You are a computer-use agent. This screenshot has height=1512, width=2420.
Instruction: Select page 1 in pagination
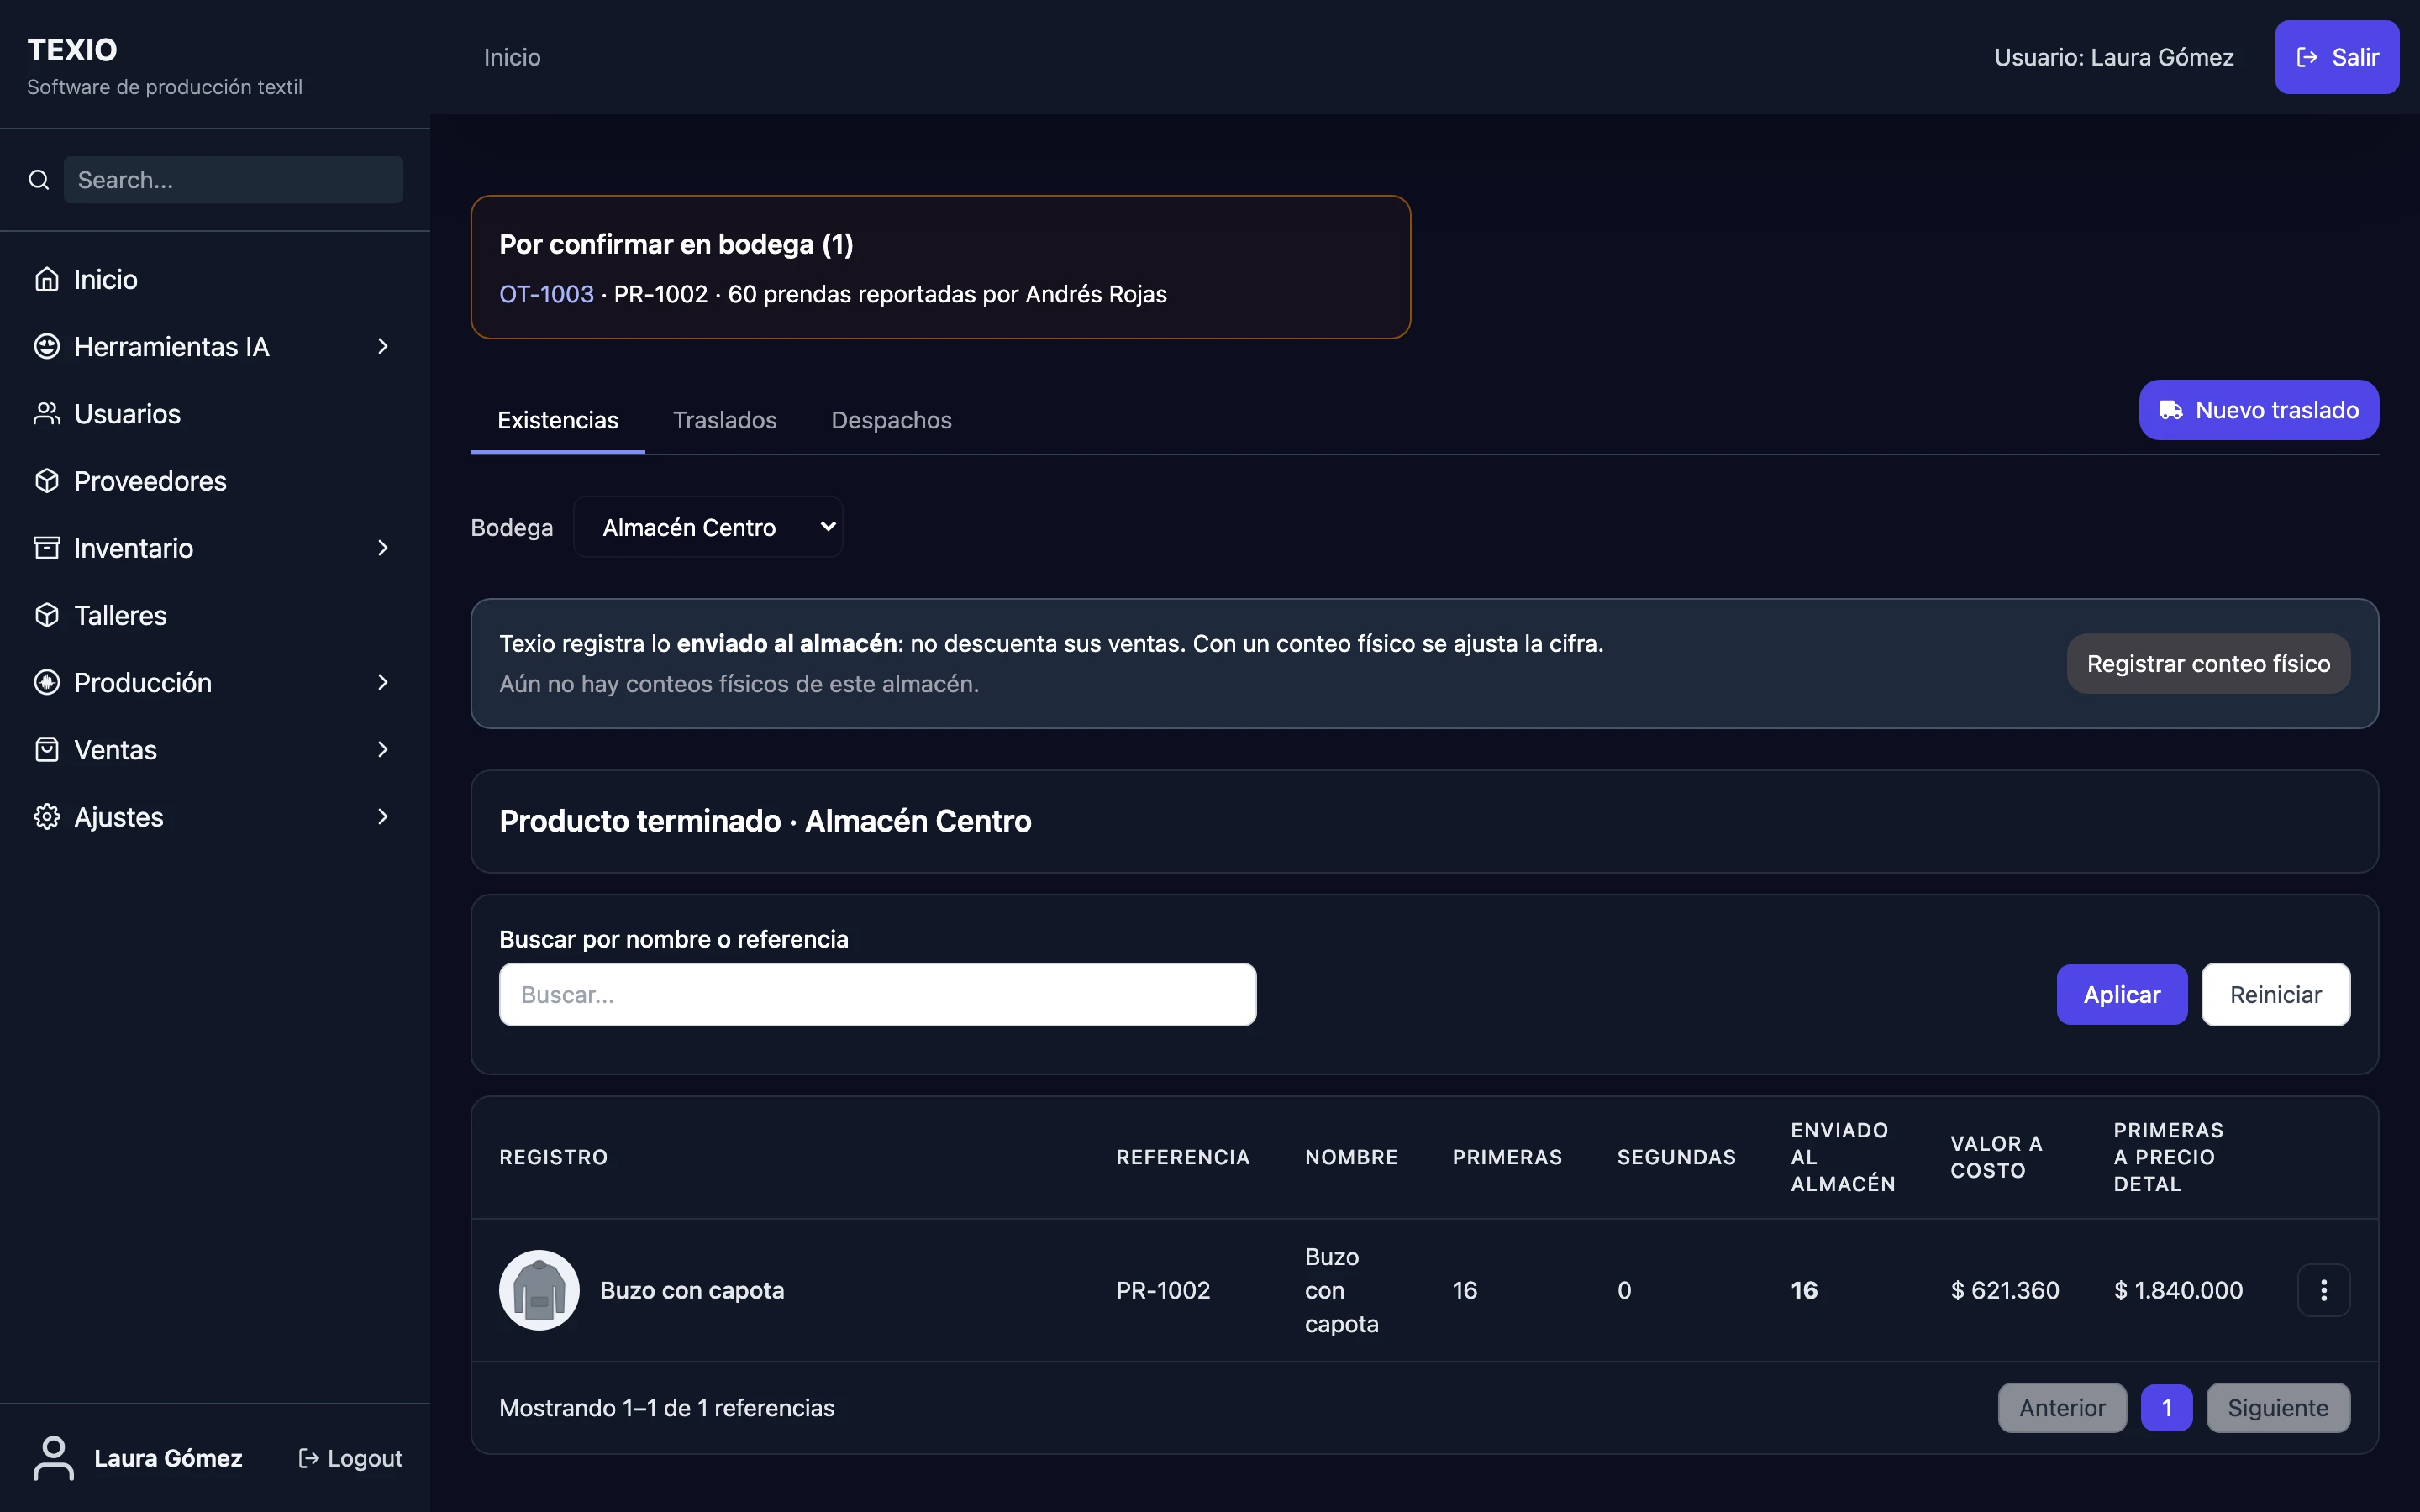2166,1407
